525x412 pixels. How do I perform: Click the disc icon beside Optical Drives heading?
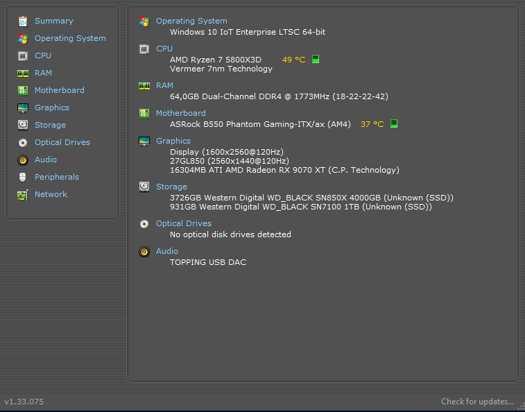pos(144,224)
